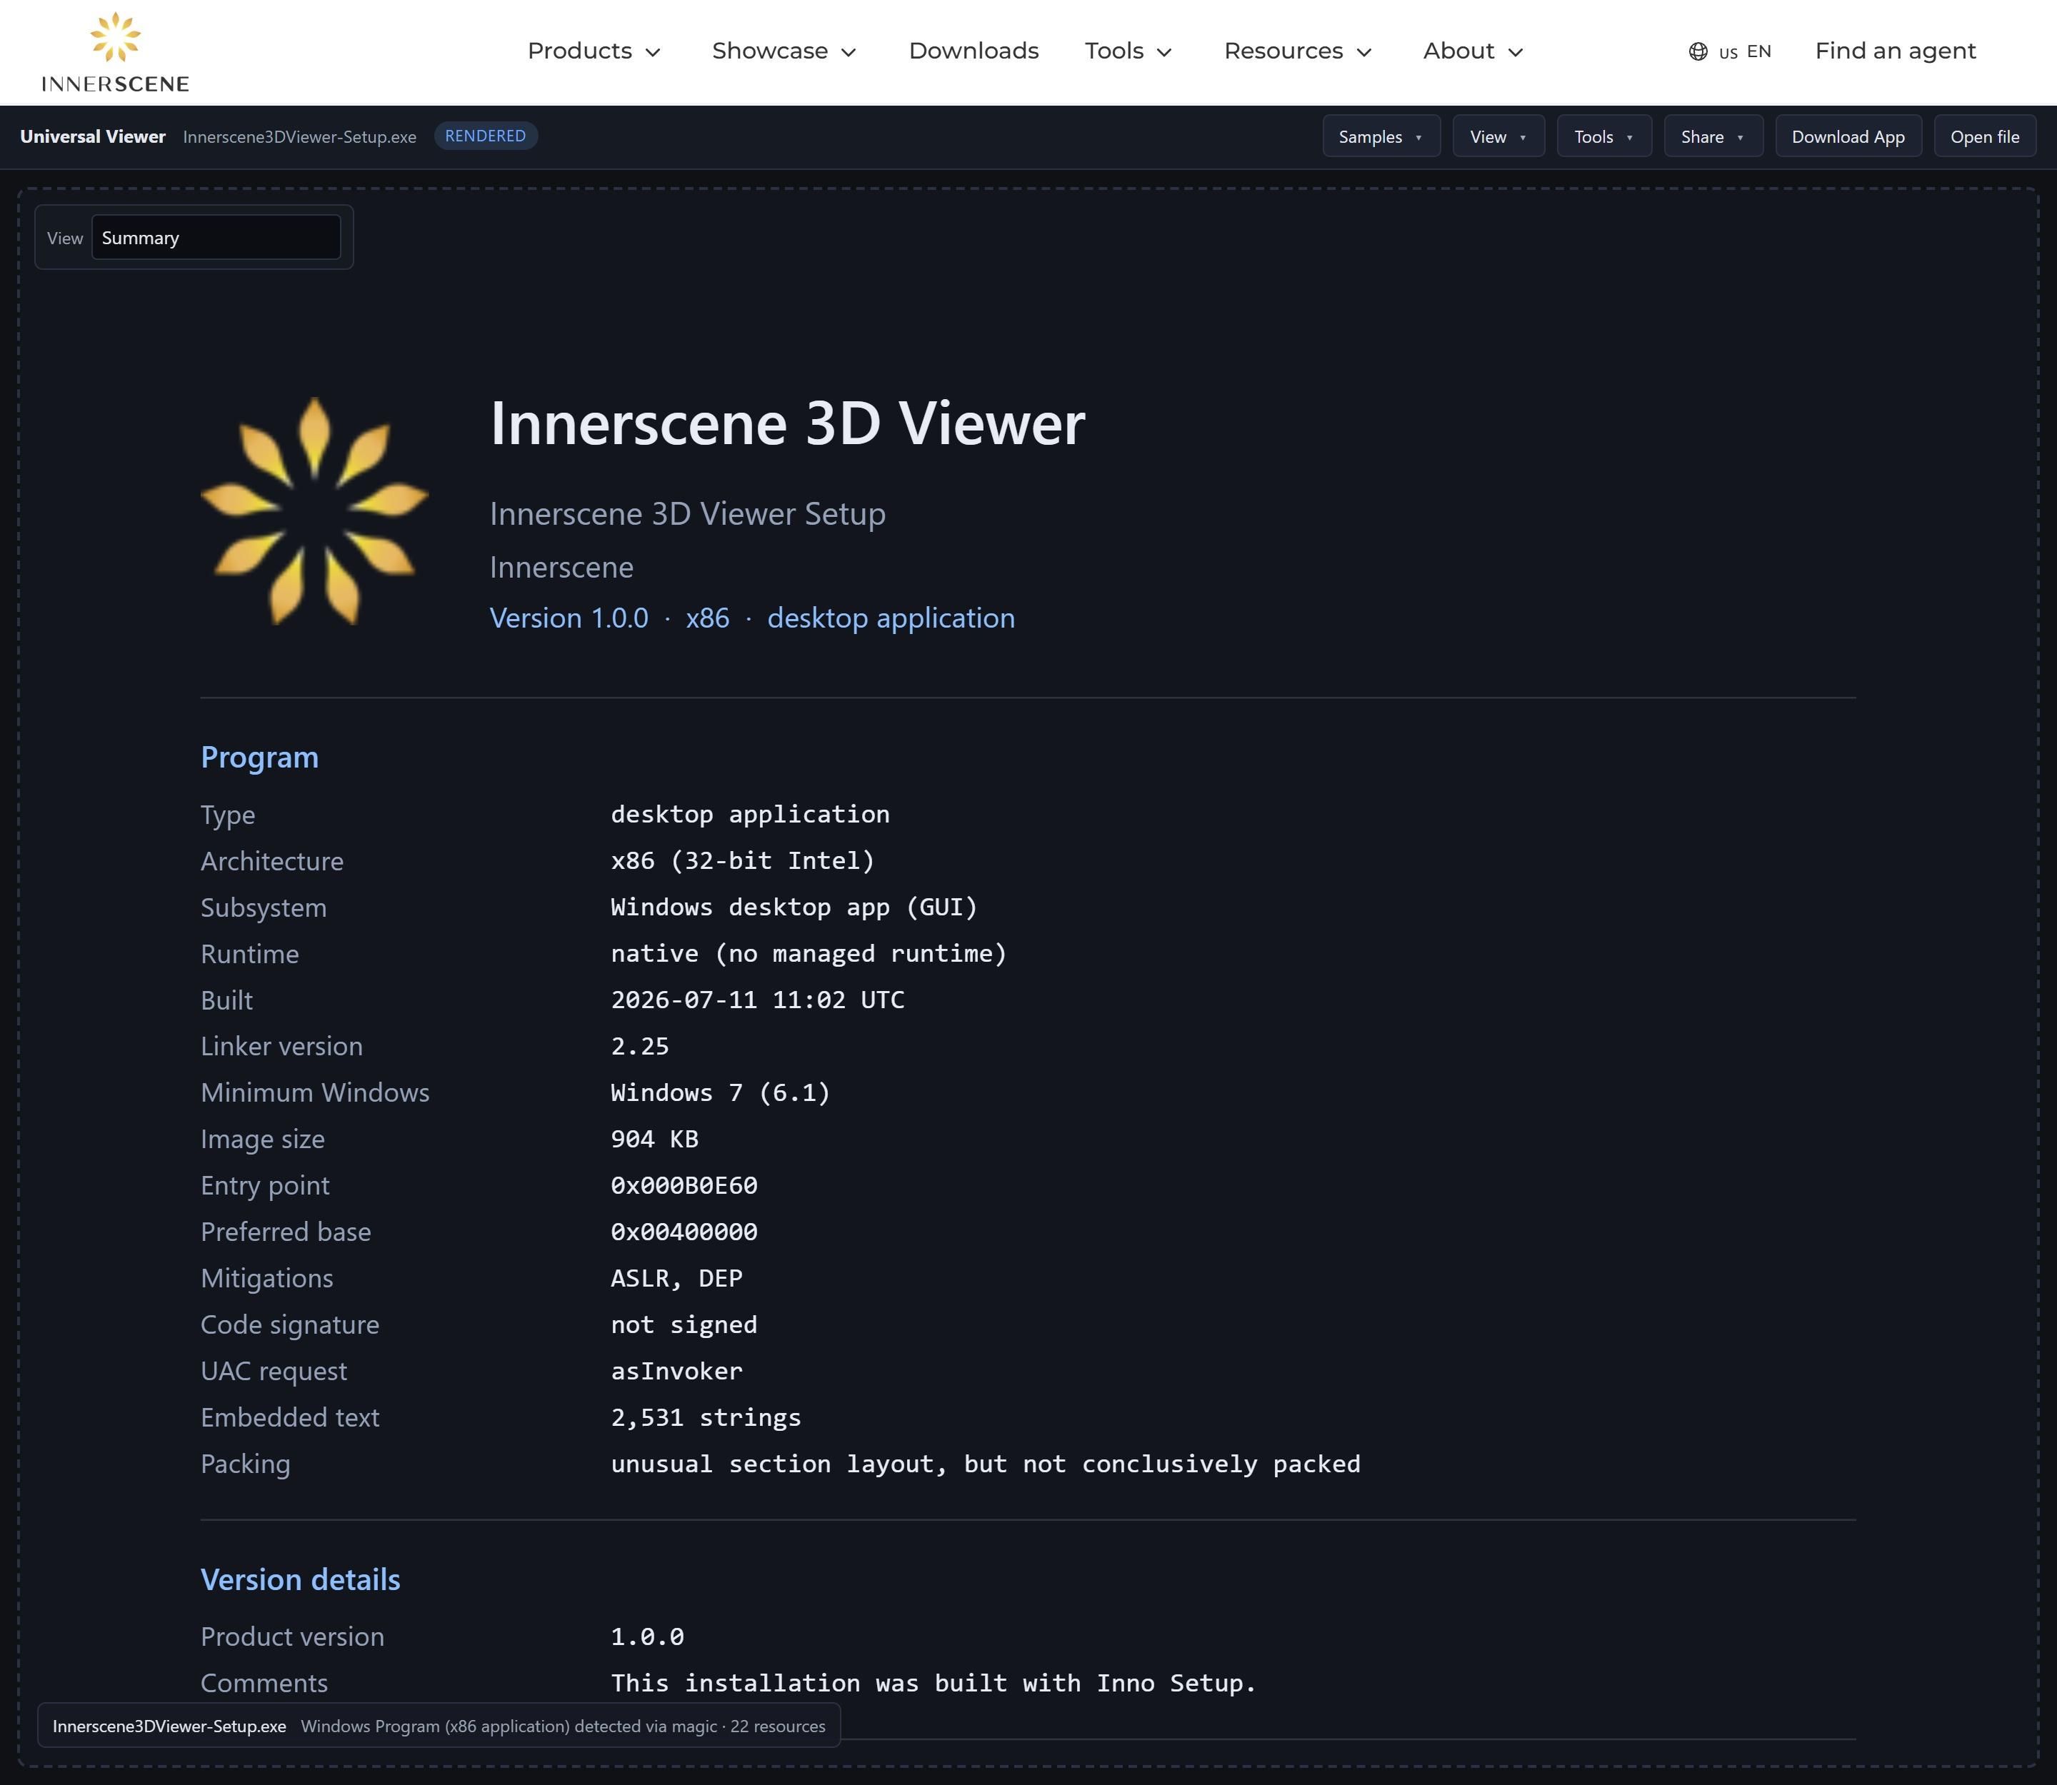
Task: Expand the Products menu
Action: [594, 51]
